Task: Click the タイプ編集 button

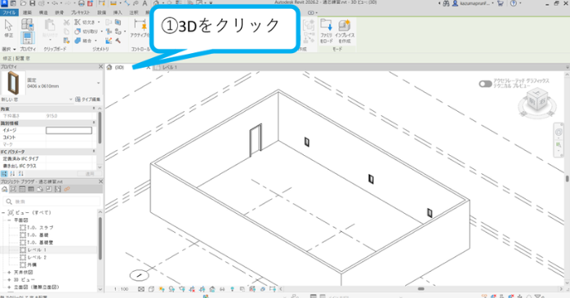Action: pyautogui.click(x=87, y=100)
